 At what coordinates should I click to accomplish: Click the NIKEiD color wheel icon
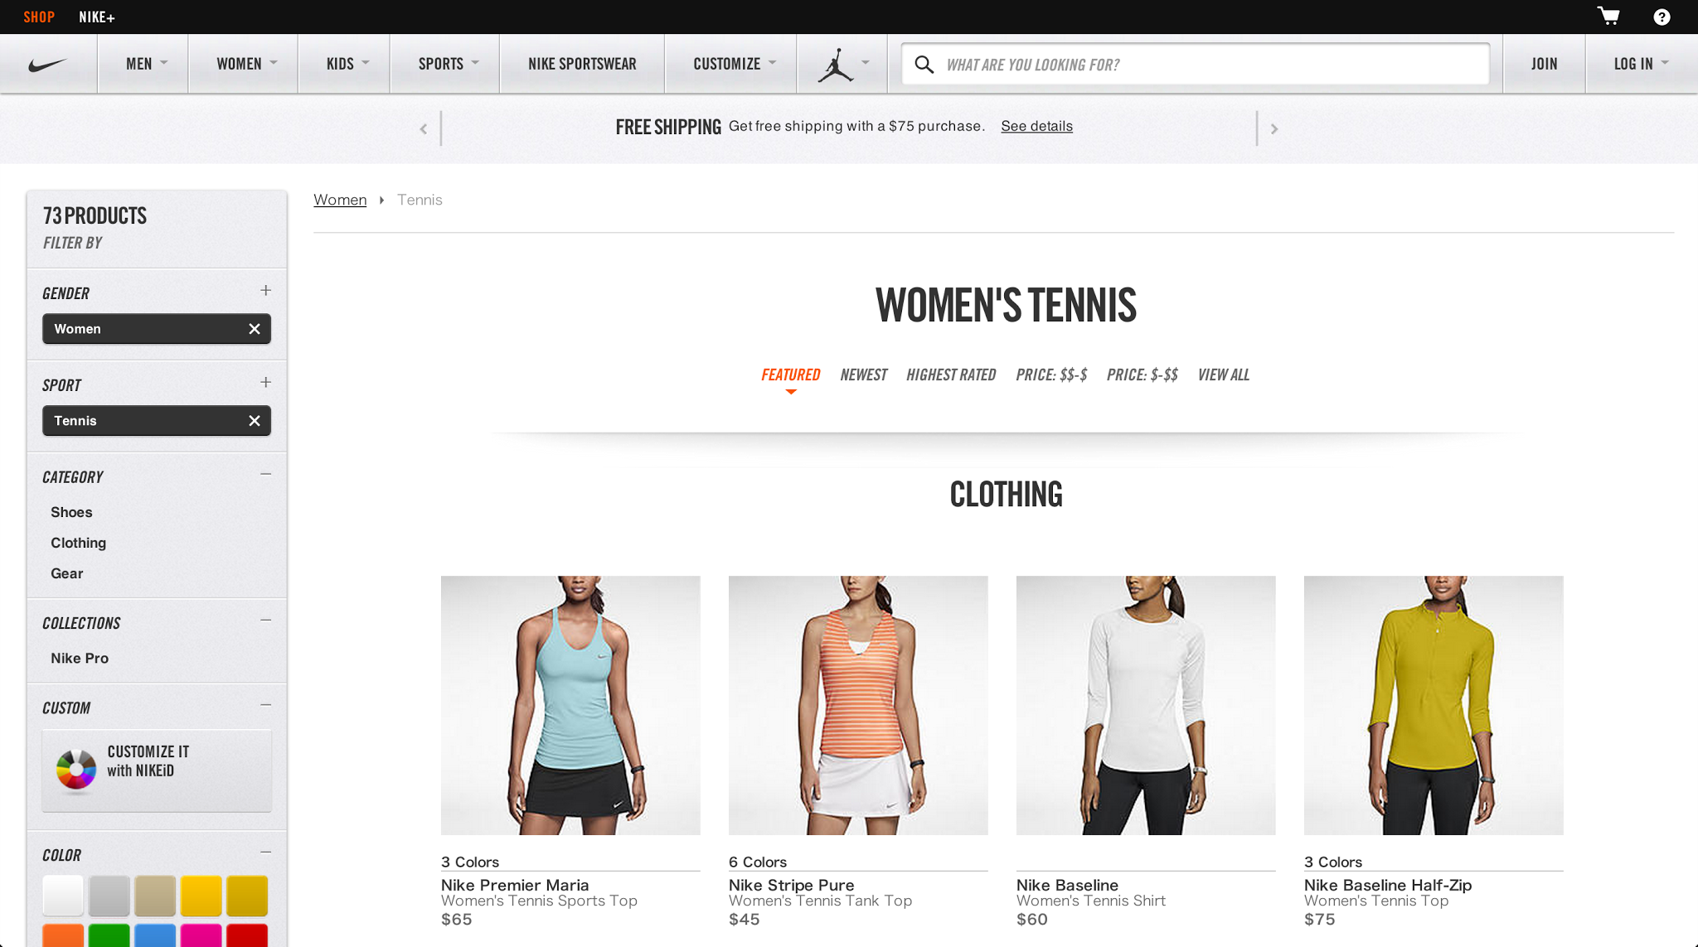(x=76, y=770)
